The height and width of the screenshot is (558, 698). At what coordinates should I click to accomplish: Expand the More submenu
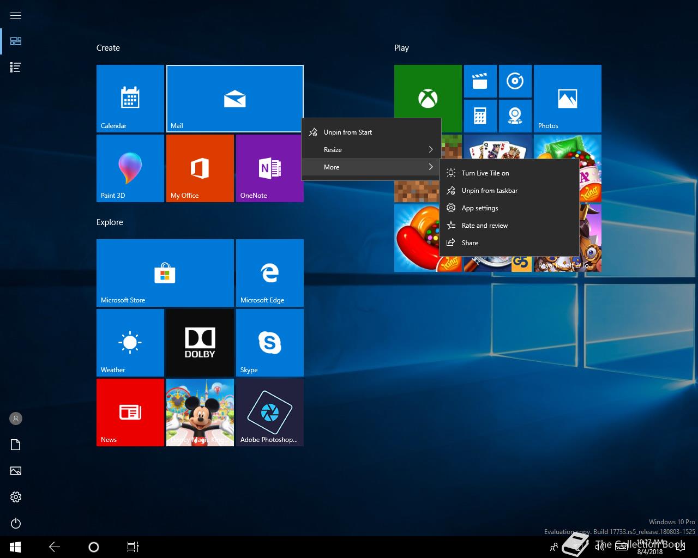(x=371, y=167)
